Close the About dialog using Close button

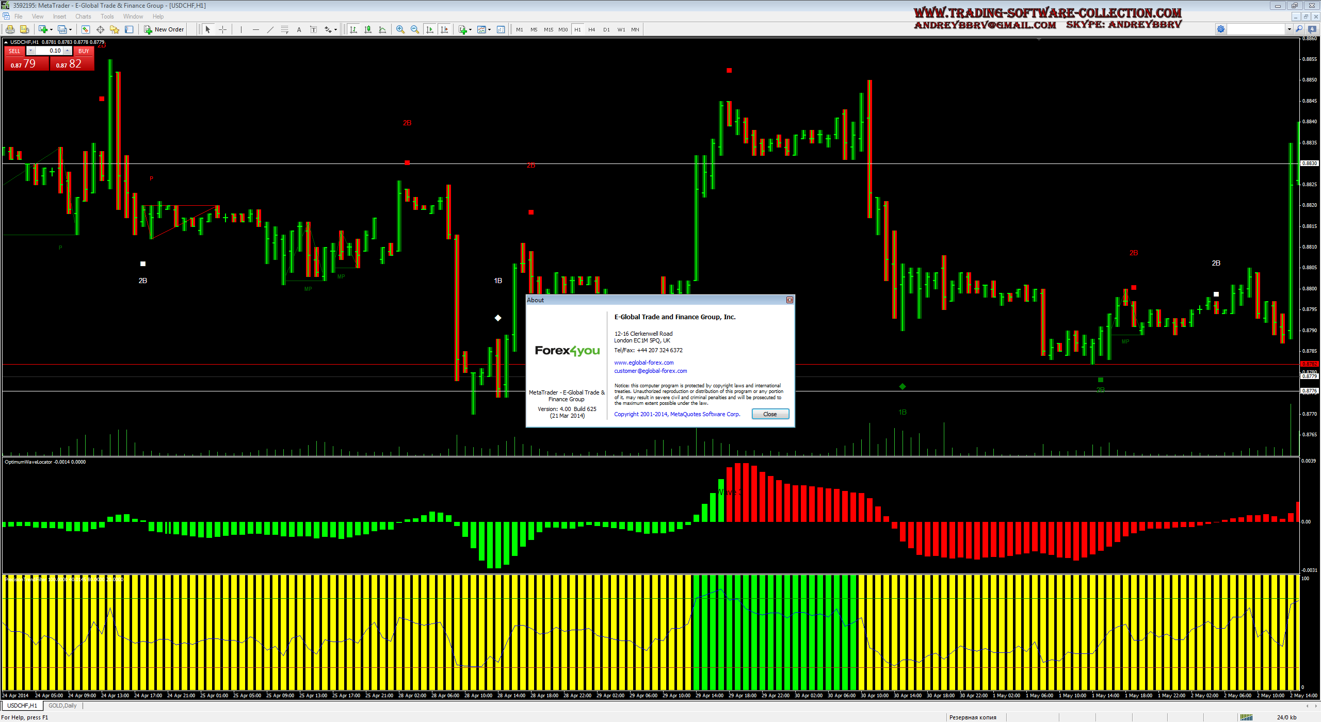pos(770,414)
